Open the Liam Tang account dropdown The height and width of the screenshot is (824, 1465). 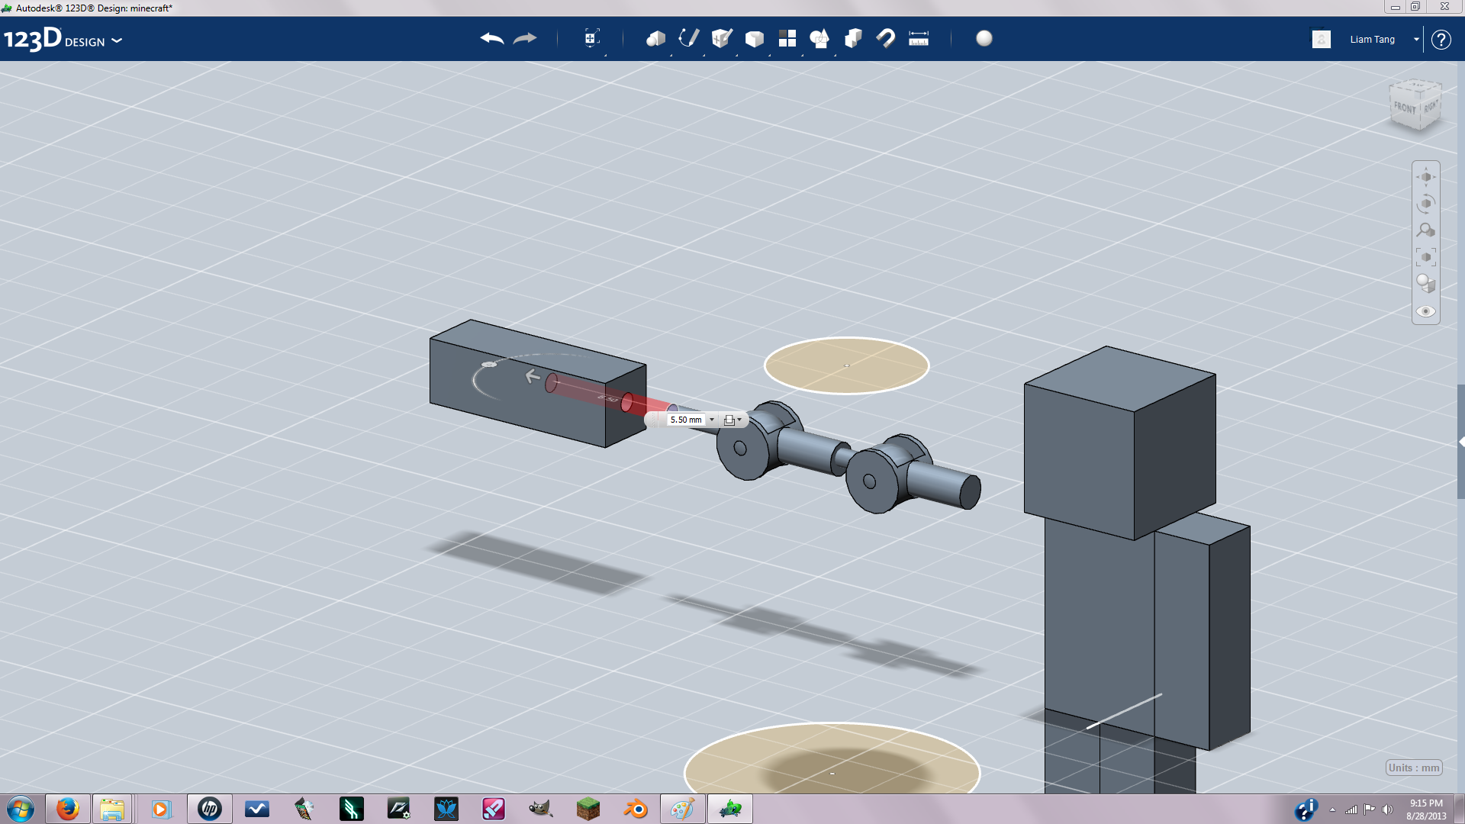1416,40
